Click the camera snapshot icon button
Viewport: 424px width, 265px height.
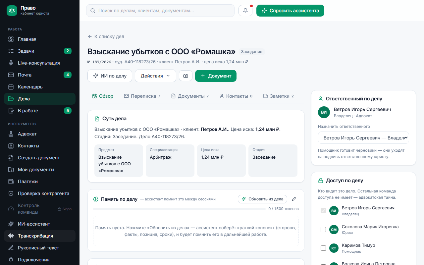click(x=185, y=76)
